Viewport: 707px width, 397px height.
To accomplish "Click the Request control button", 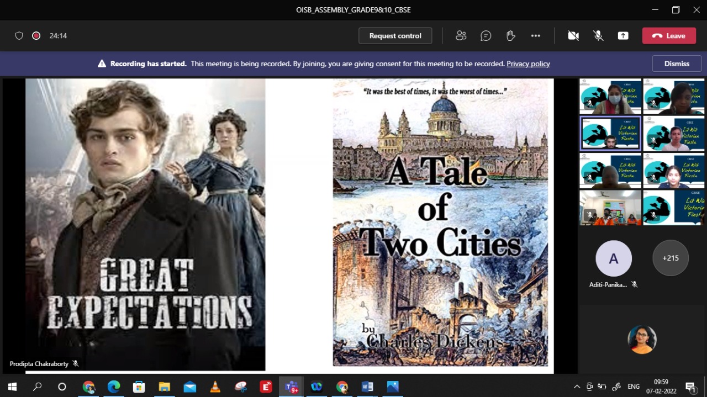I will pyautogui.click(x=395, y=36).
